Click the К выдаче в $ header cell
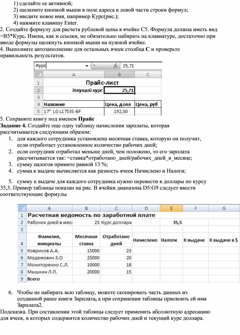The width and height of the screenshot is (240, 335). [x=224, y=240]
